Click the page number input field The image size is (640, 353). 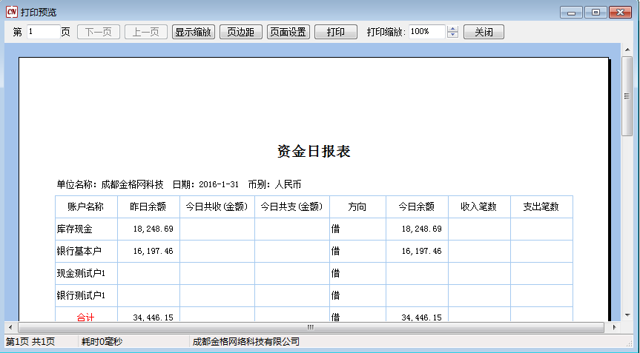coord(43,32)
